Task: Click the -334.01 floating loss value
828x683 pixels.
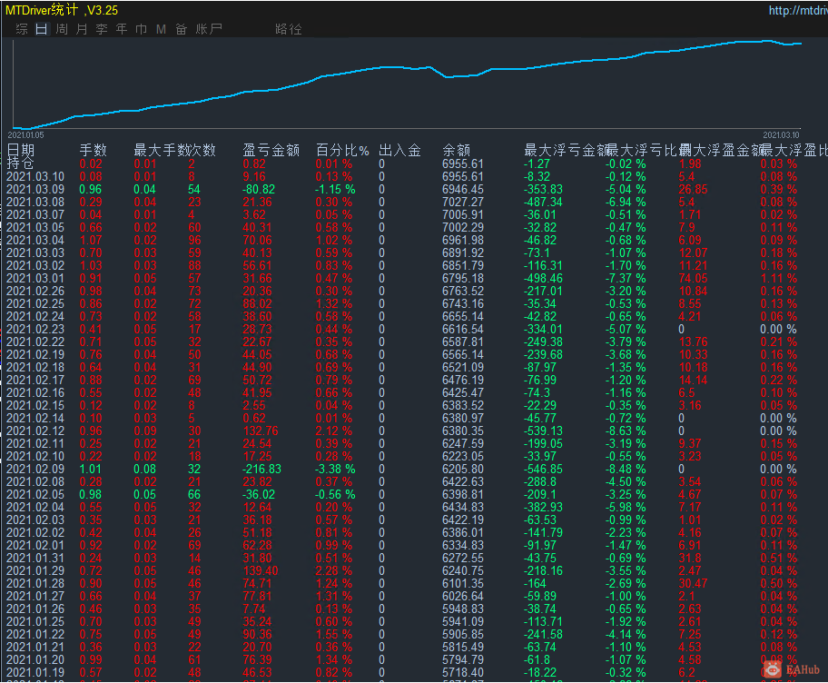Action: [x=543, y=329]
